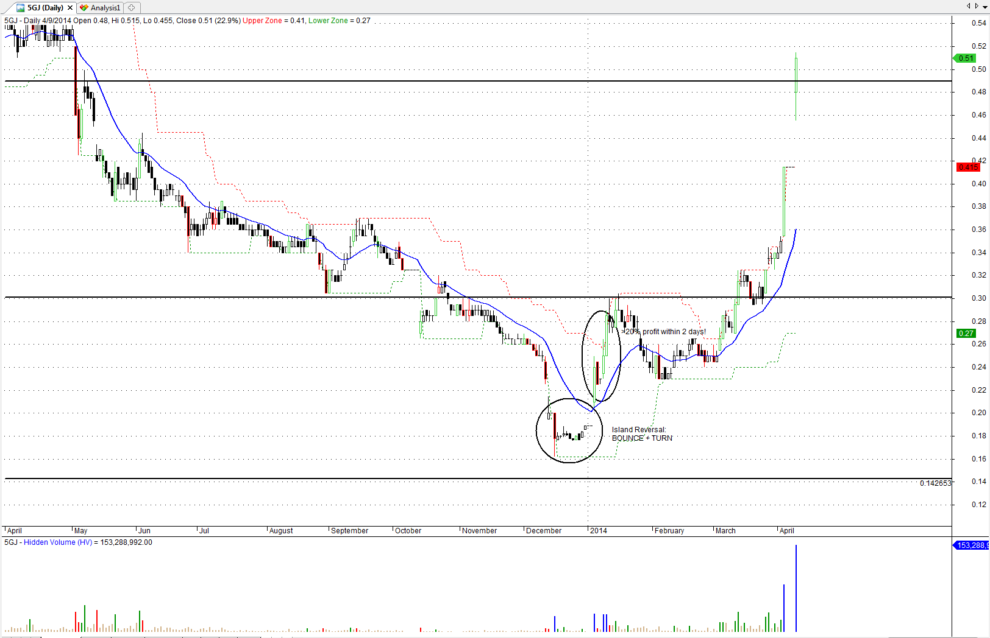The image size is (990, 638).
Task: Click the 2014 marker on the time axis
Action: [x=599, y=531]
